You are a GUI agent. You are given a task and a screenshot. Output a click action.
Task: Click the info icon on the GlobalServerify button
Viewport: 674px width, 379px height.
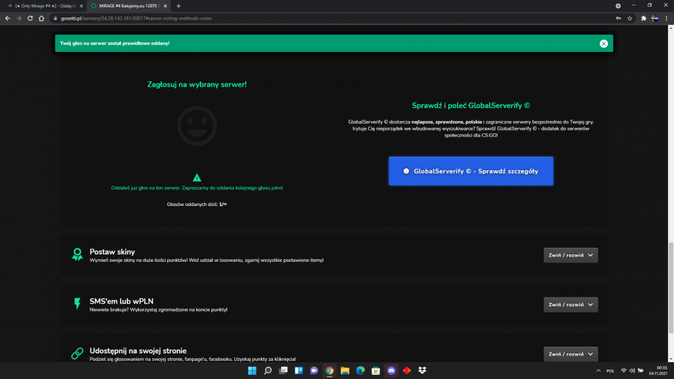tap(406, 171)
